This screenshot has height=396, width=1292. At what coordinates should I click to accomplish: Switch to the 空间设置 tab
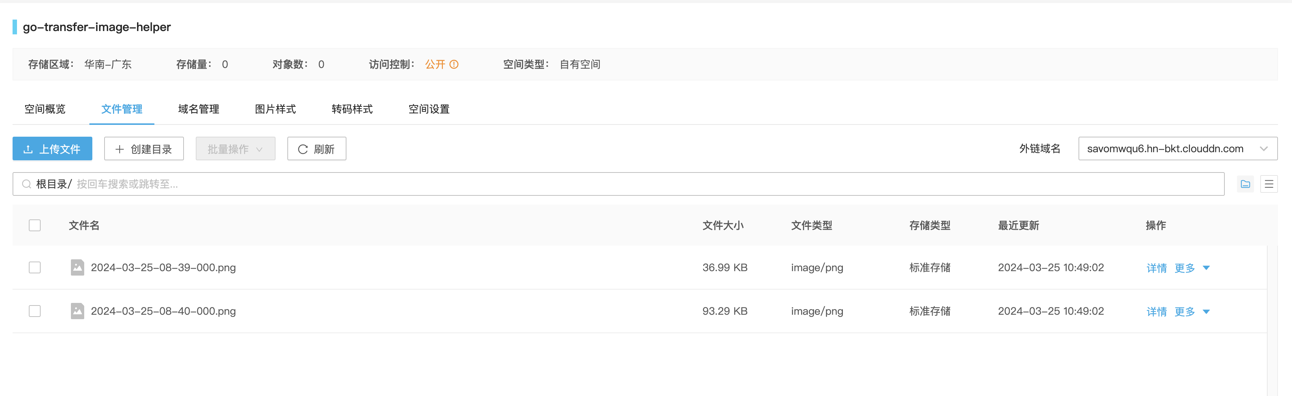coord(429,109)
